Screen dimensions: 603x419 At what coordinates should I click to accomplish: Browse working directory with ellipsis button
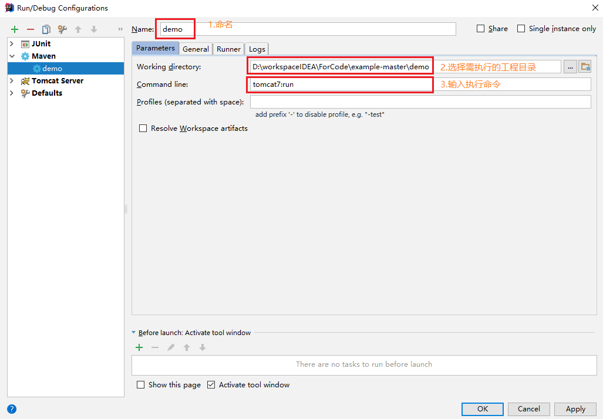[570, 67]
